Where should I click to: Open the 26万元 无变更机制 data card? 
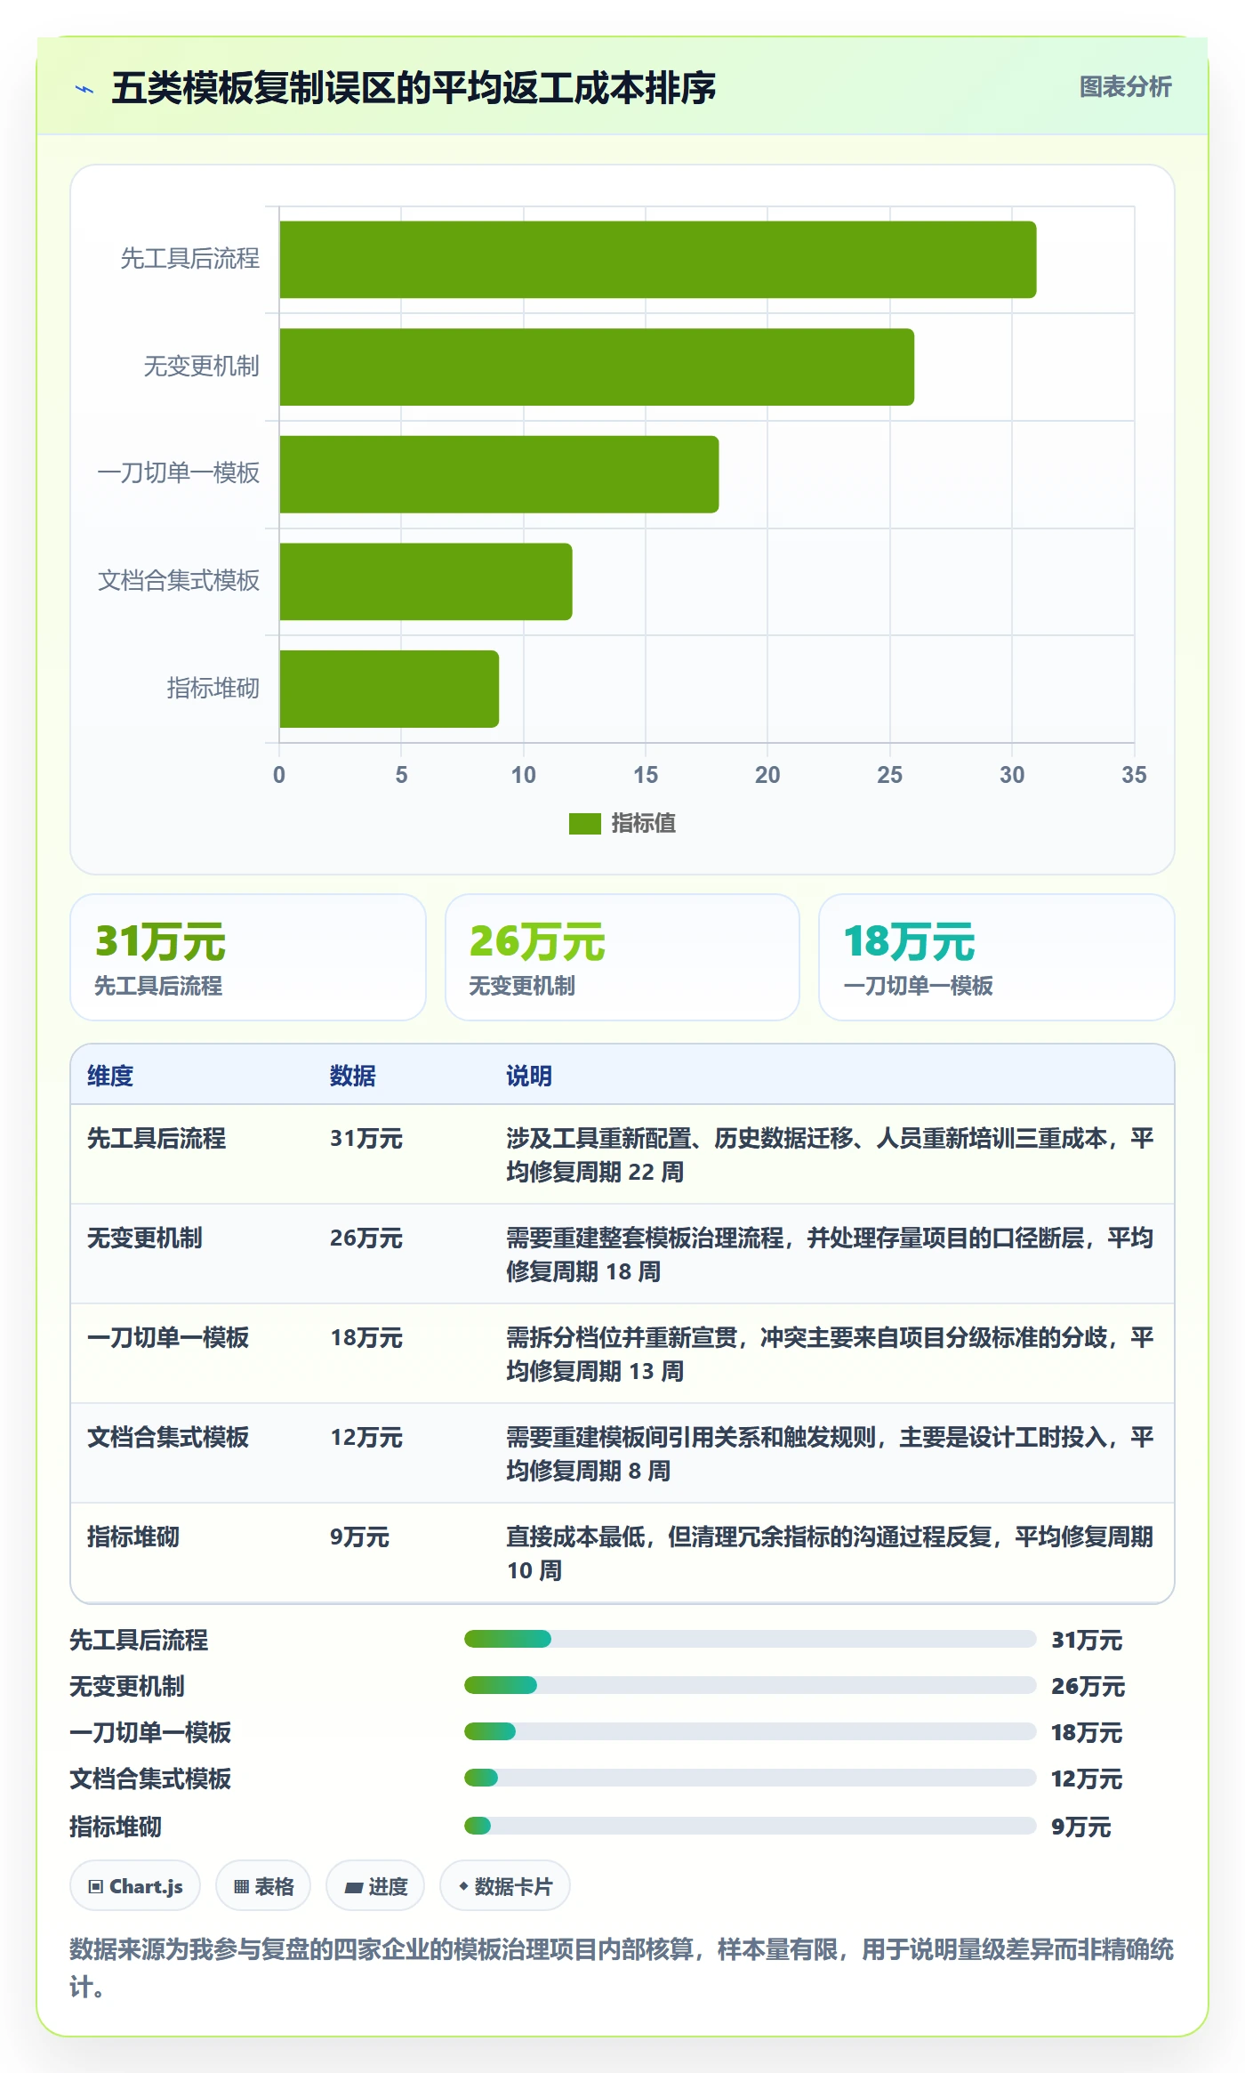click(x=622, y=957)
